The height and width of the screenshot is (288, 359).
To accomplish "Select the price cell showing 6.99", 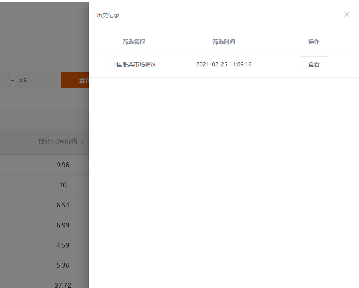I will coord(63,225).
